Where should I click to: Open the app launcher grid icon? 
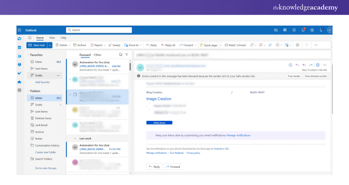19,30
